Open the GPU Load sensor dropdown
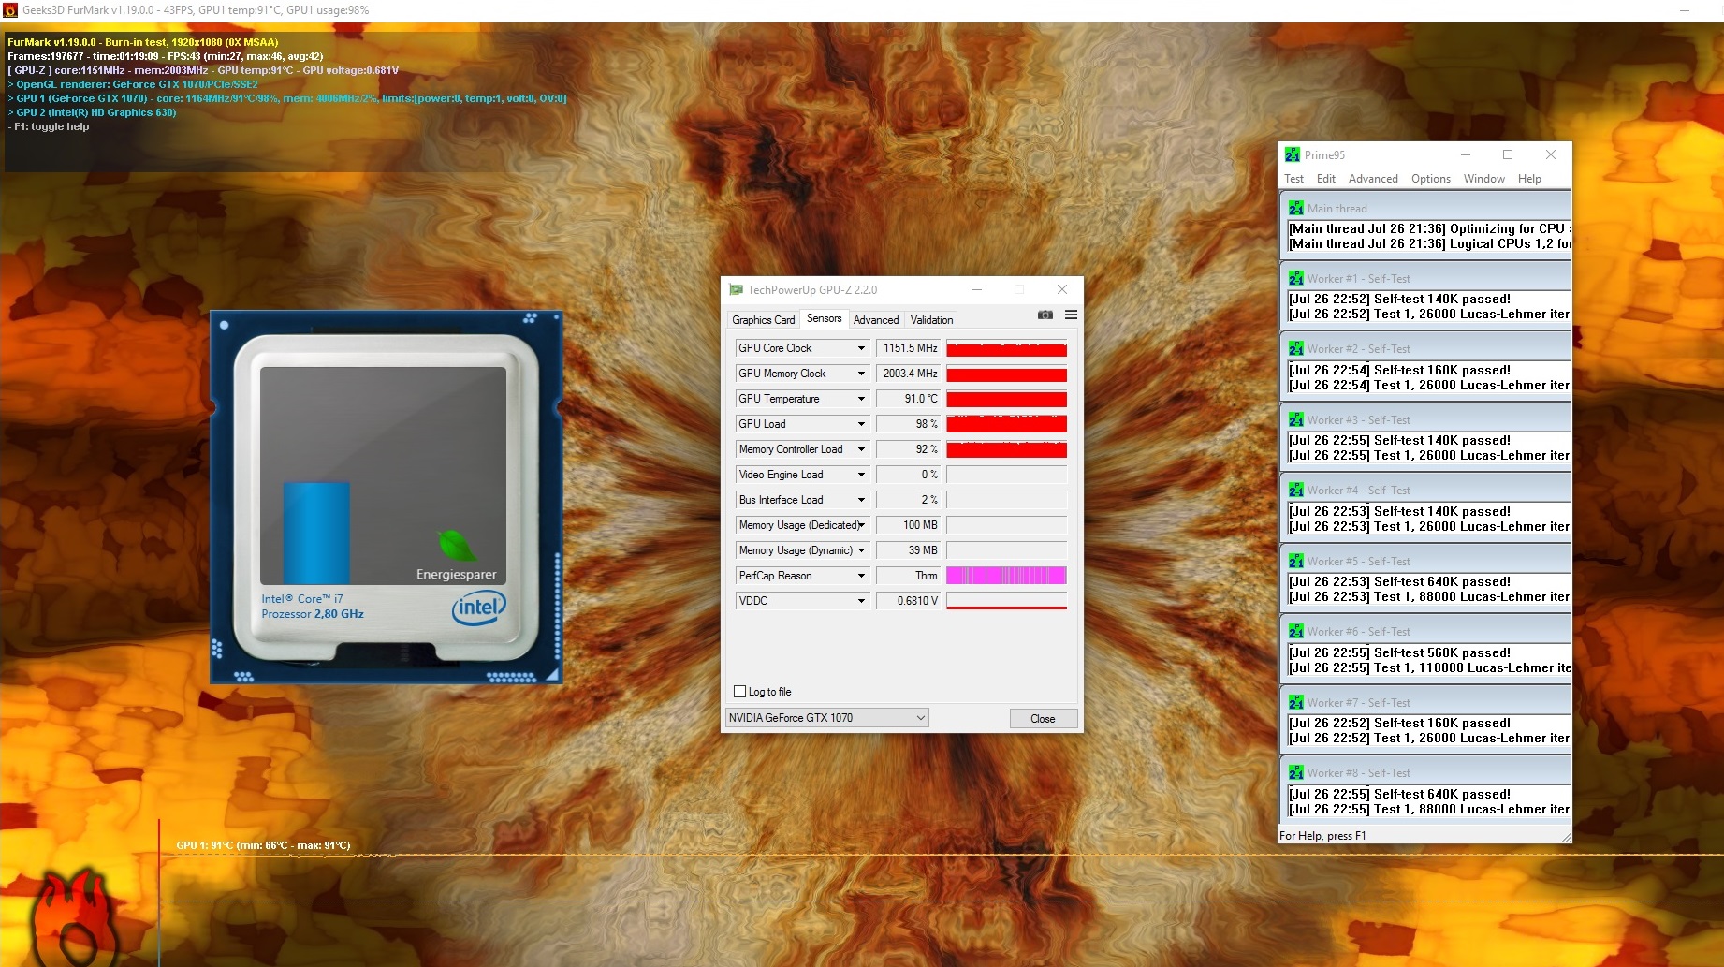The width and height of the screenshot is (1724, 967). coord(861,424)
